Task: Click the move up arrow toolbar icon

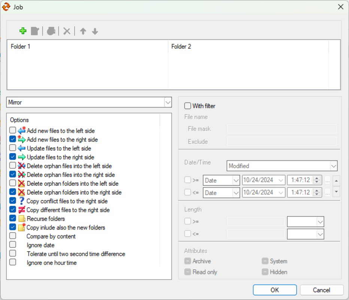Action: (83, 31)
